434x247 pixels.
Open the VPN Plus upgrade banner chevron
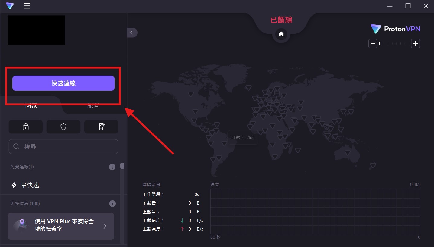[x=105, y=226]
